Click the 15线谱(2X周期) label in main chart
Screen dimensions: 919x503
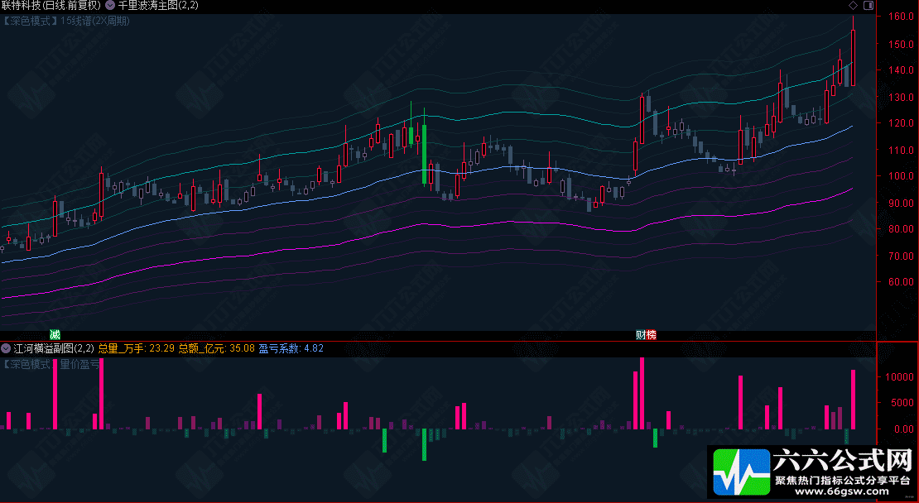click(95, 21)
